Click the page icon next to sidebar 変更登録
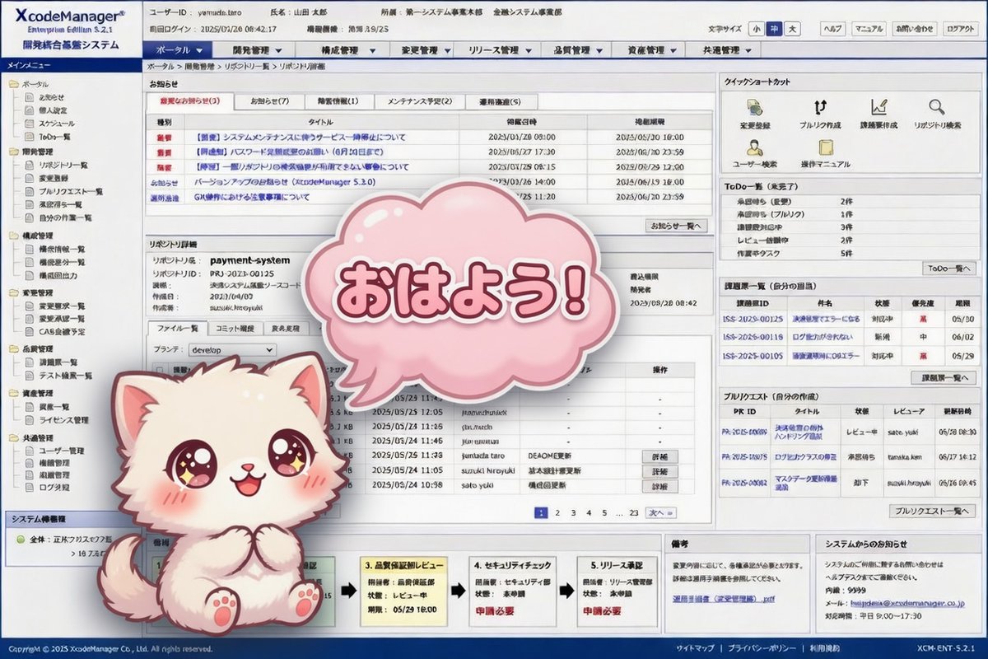 (30, 178)
